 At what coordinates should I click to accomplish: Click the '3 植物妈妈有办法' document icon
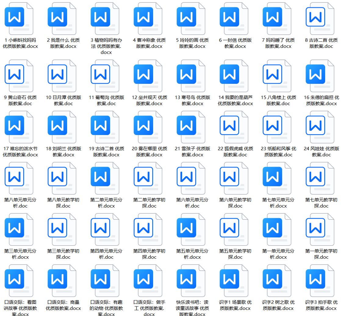105,19
